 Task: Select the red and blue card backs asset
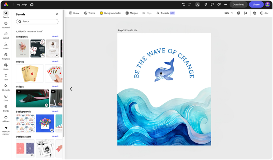(25, 148)
